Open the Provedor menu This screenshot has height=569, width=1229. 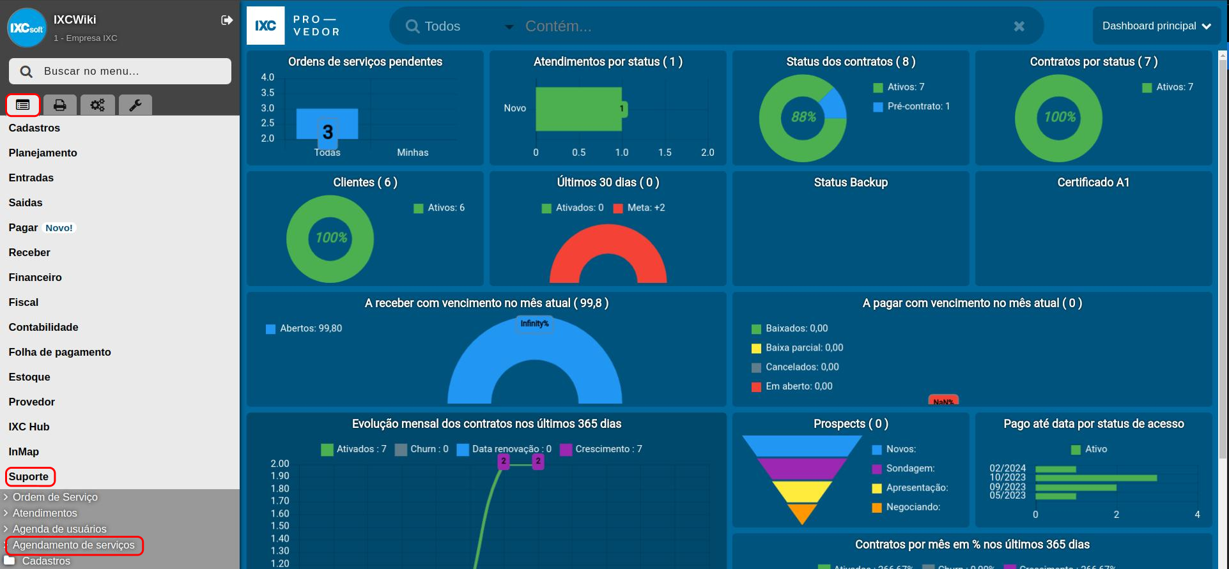pos(32,402)
